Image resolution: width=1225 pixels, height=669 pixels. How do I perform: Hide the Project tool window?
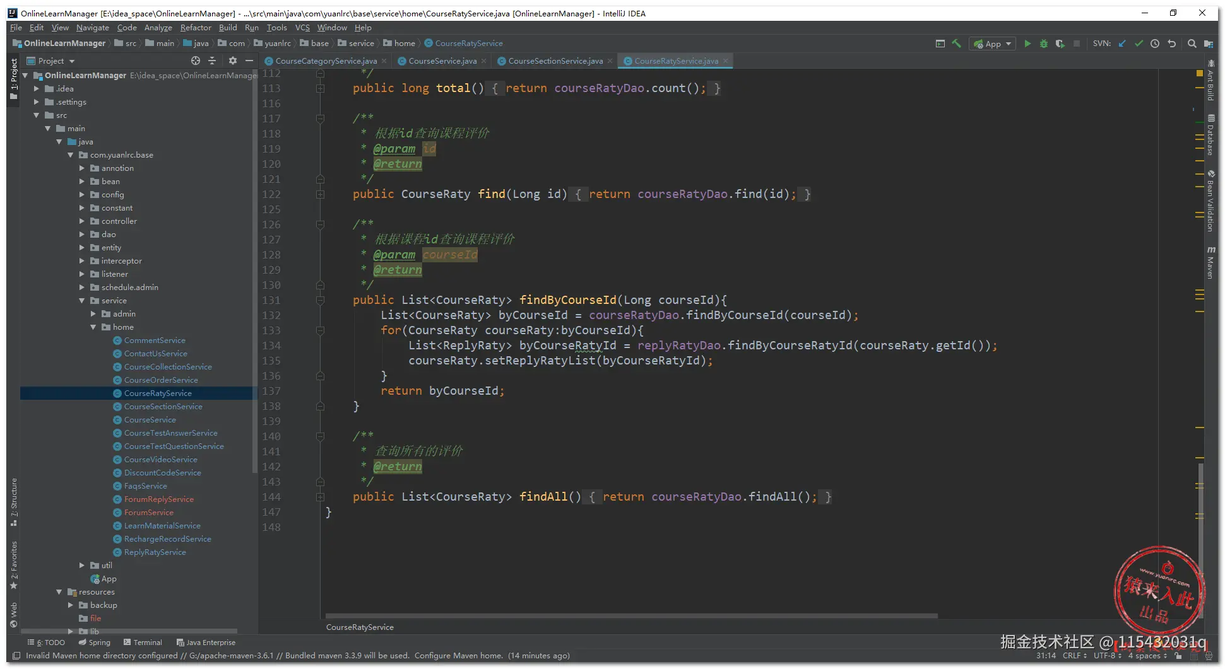pos(249,61)
